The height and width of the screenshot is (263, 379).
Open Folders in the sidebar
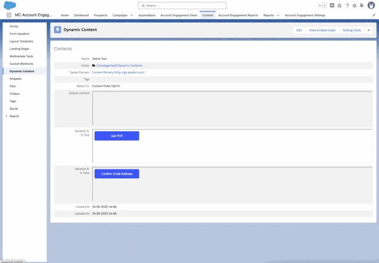[14, 94]
